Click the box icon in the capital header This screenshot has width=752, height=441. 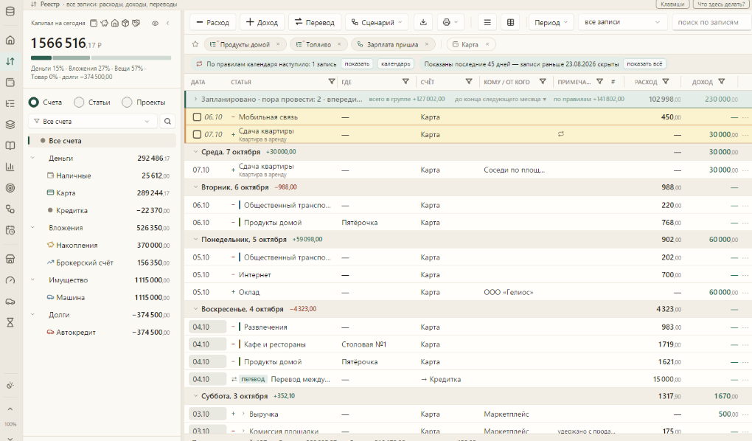(x=125, y=23)
